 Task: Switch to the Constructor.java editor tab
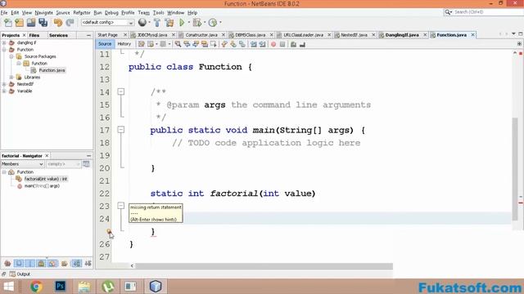(x=201, y=34)
